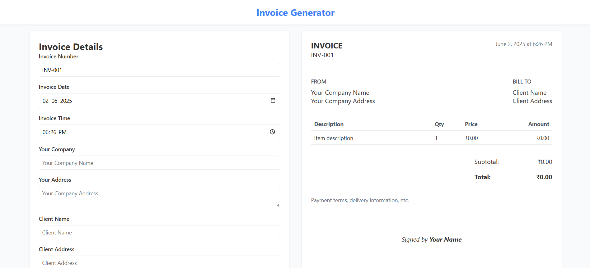Click the Amount column header in preview
The width and height of the screenshot is (590, 268).
[x=538, y=124]
